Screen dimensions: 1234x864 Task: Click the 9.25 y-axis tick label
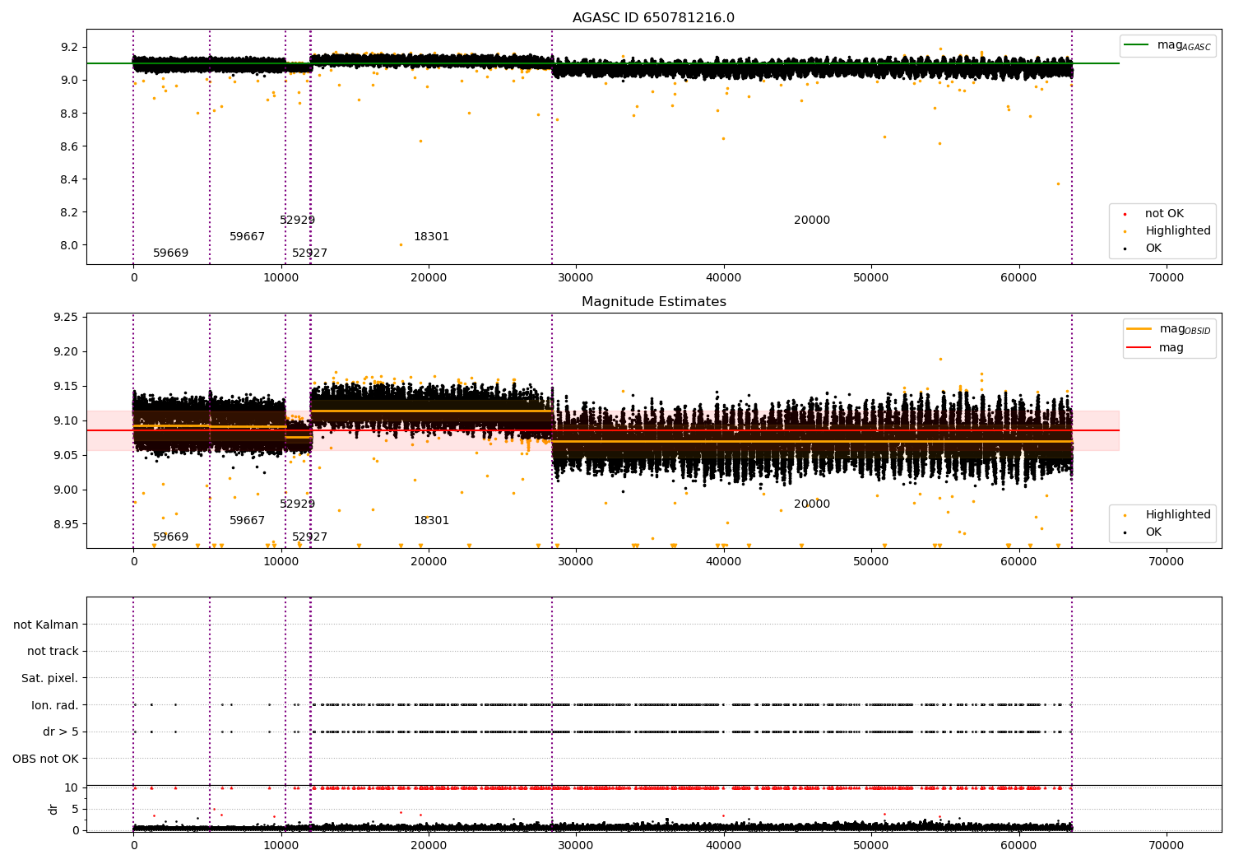click(66, 318)
